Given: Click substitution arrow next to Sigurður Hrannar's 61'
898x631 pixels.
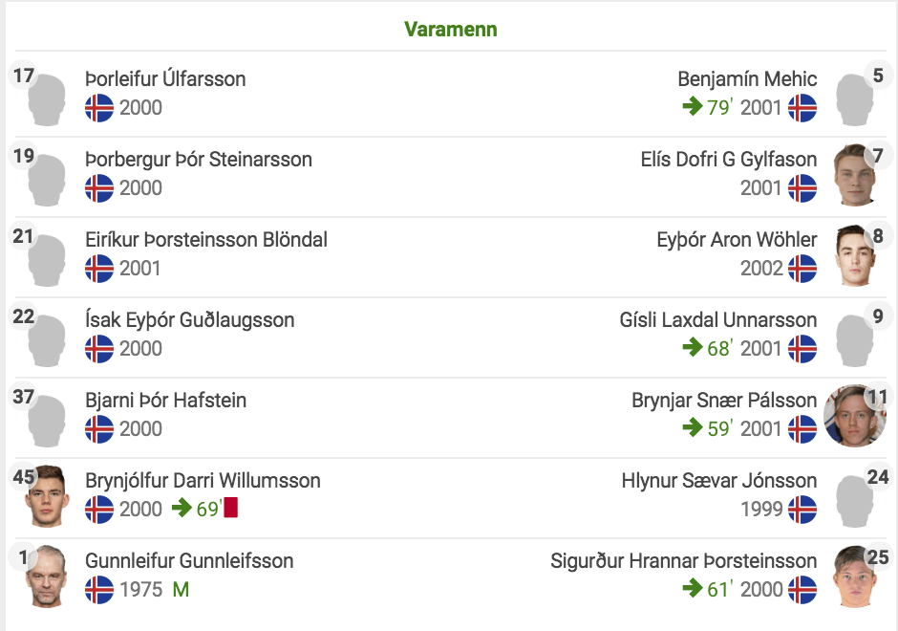Looking at the screenshot, I should 693,587.
